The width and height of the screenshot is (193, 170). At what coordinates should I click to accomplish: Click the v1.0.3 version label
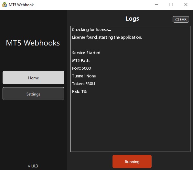tap(33, 166)
